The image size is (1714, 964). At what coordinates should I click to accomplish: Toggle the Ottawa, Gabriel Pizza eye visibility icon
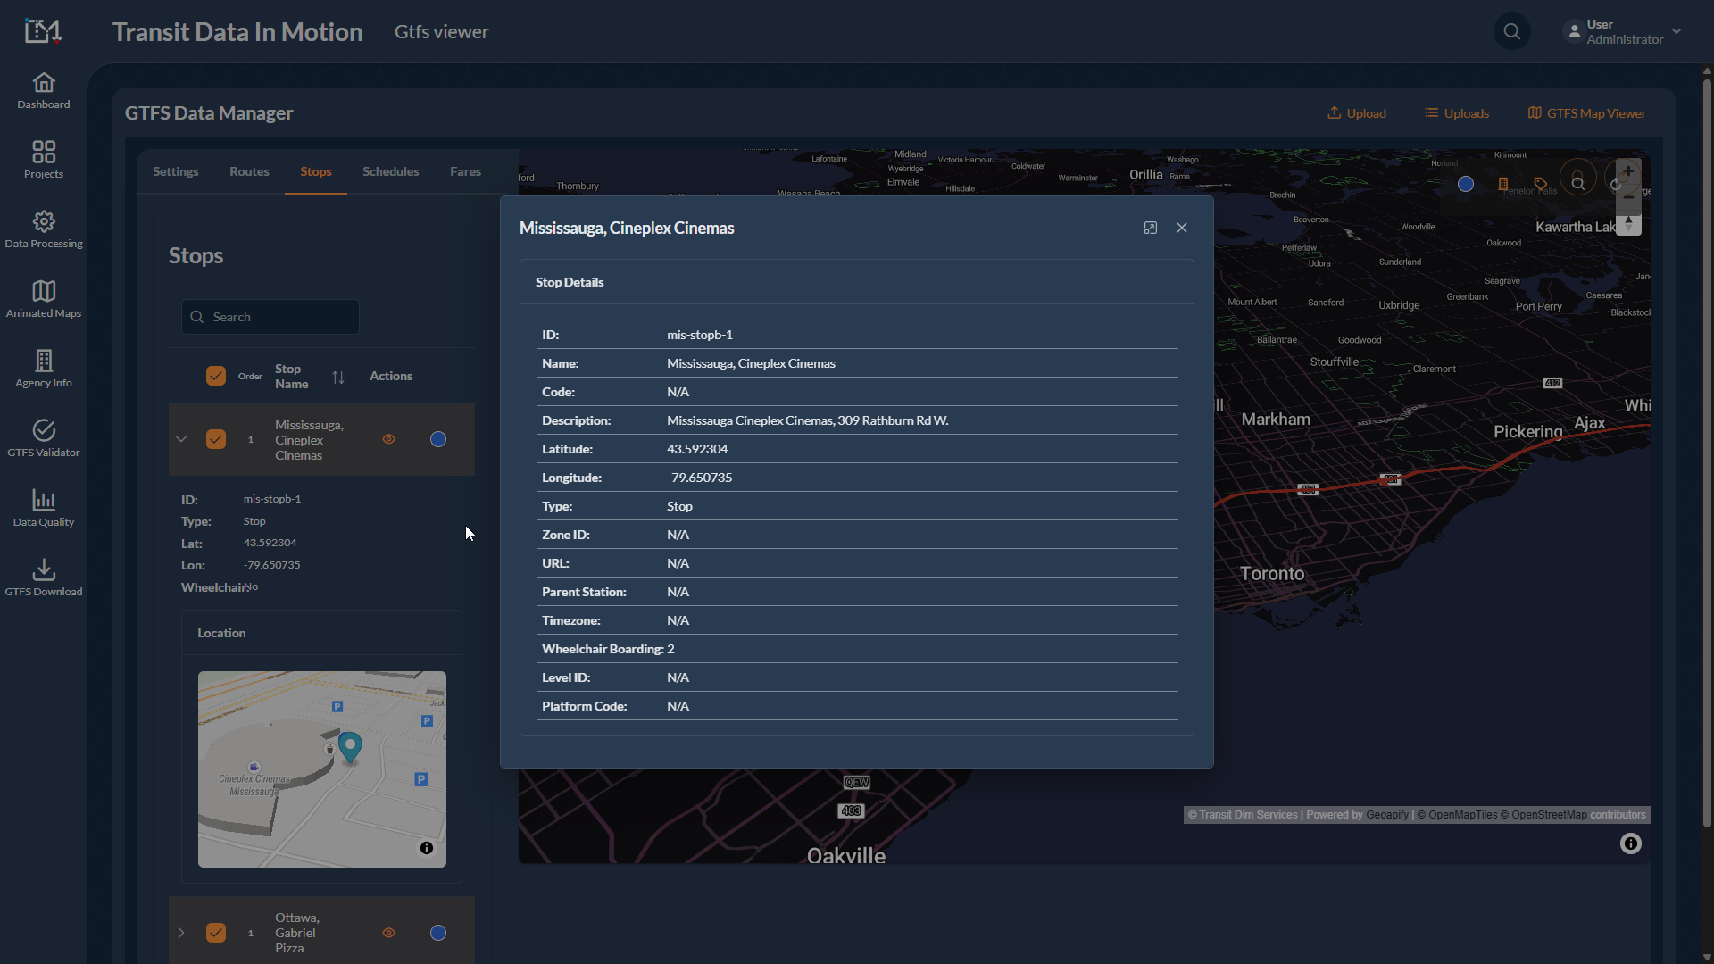388,933
